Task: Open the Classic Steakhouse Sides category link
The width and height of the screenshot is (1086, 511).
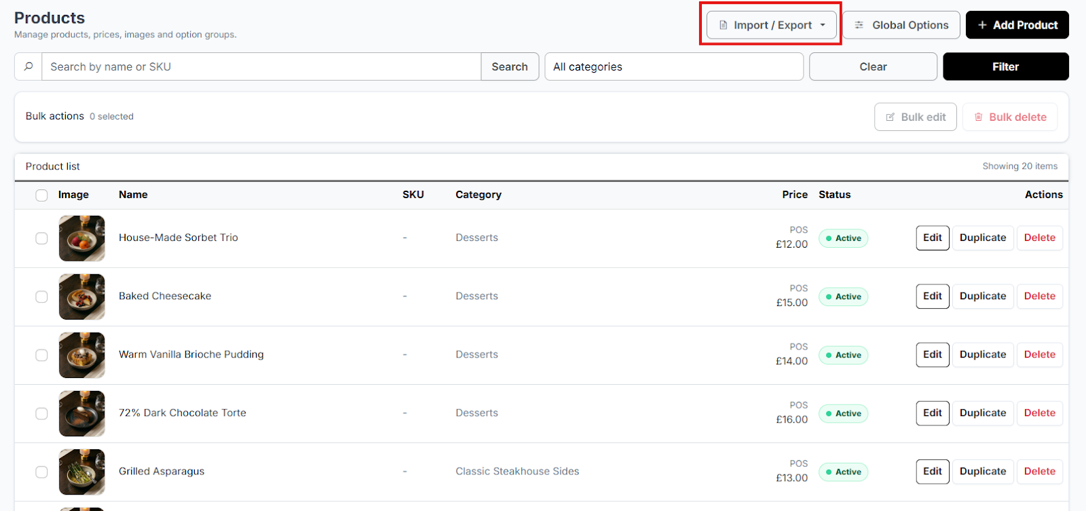Action: (x=517, y=471)
